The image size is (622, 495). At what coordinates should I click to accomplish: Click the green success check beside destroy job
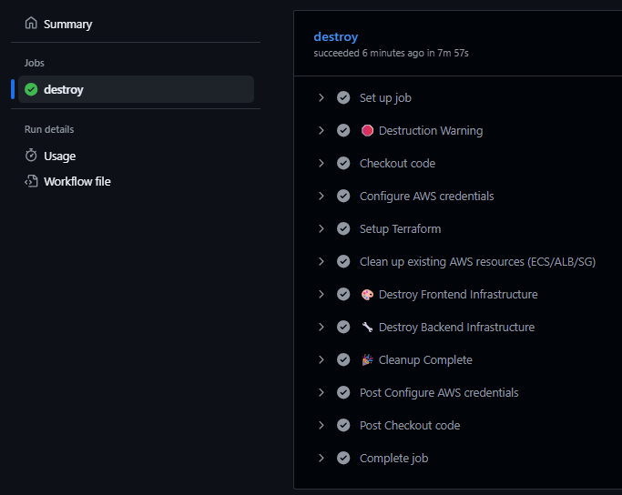tap(31, 89)
